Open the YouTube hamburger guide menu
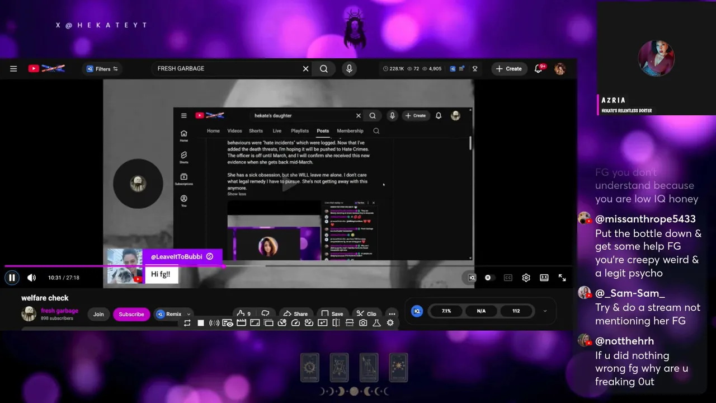Viewport: 716px width, 403px height. coord(13,69)
